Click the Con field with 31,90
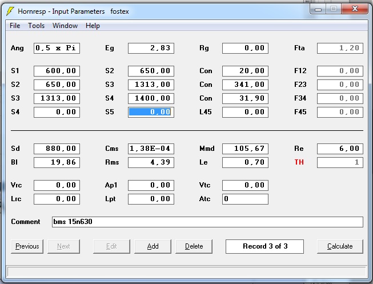This screenshot has width=373, height=284. click(x=245, y=98)
